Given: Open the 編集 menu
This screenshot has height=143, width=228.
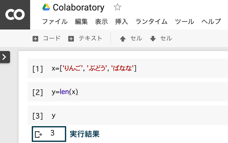Looking at the screenshot, I should click(81, 22).
